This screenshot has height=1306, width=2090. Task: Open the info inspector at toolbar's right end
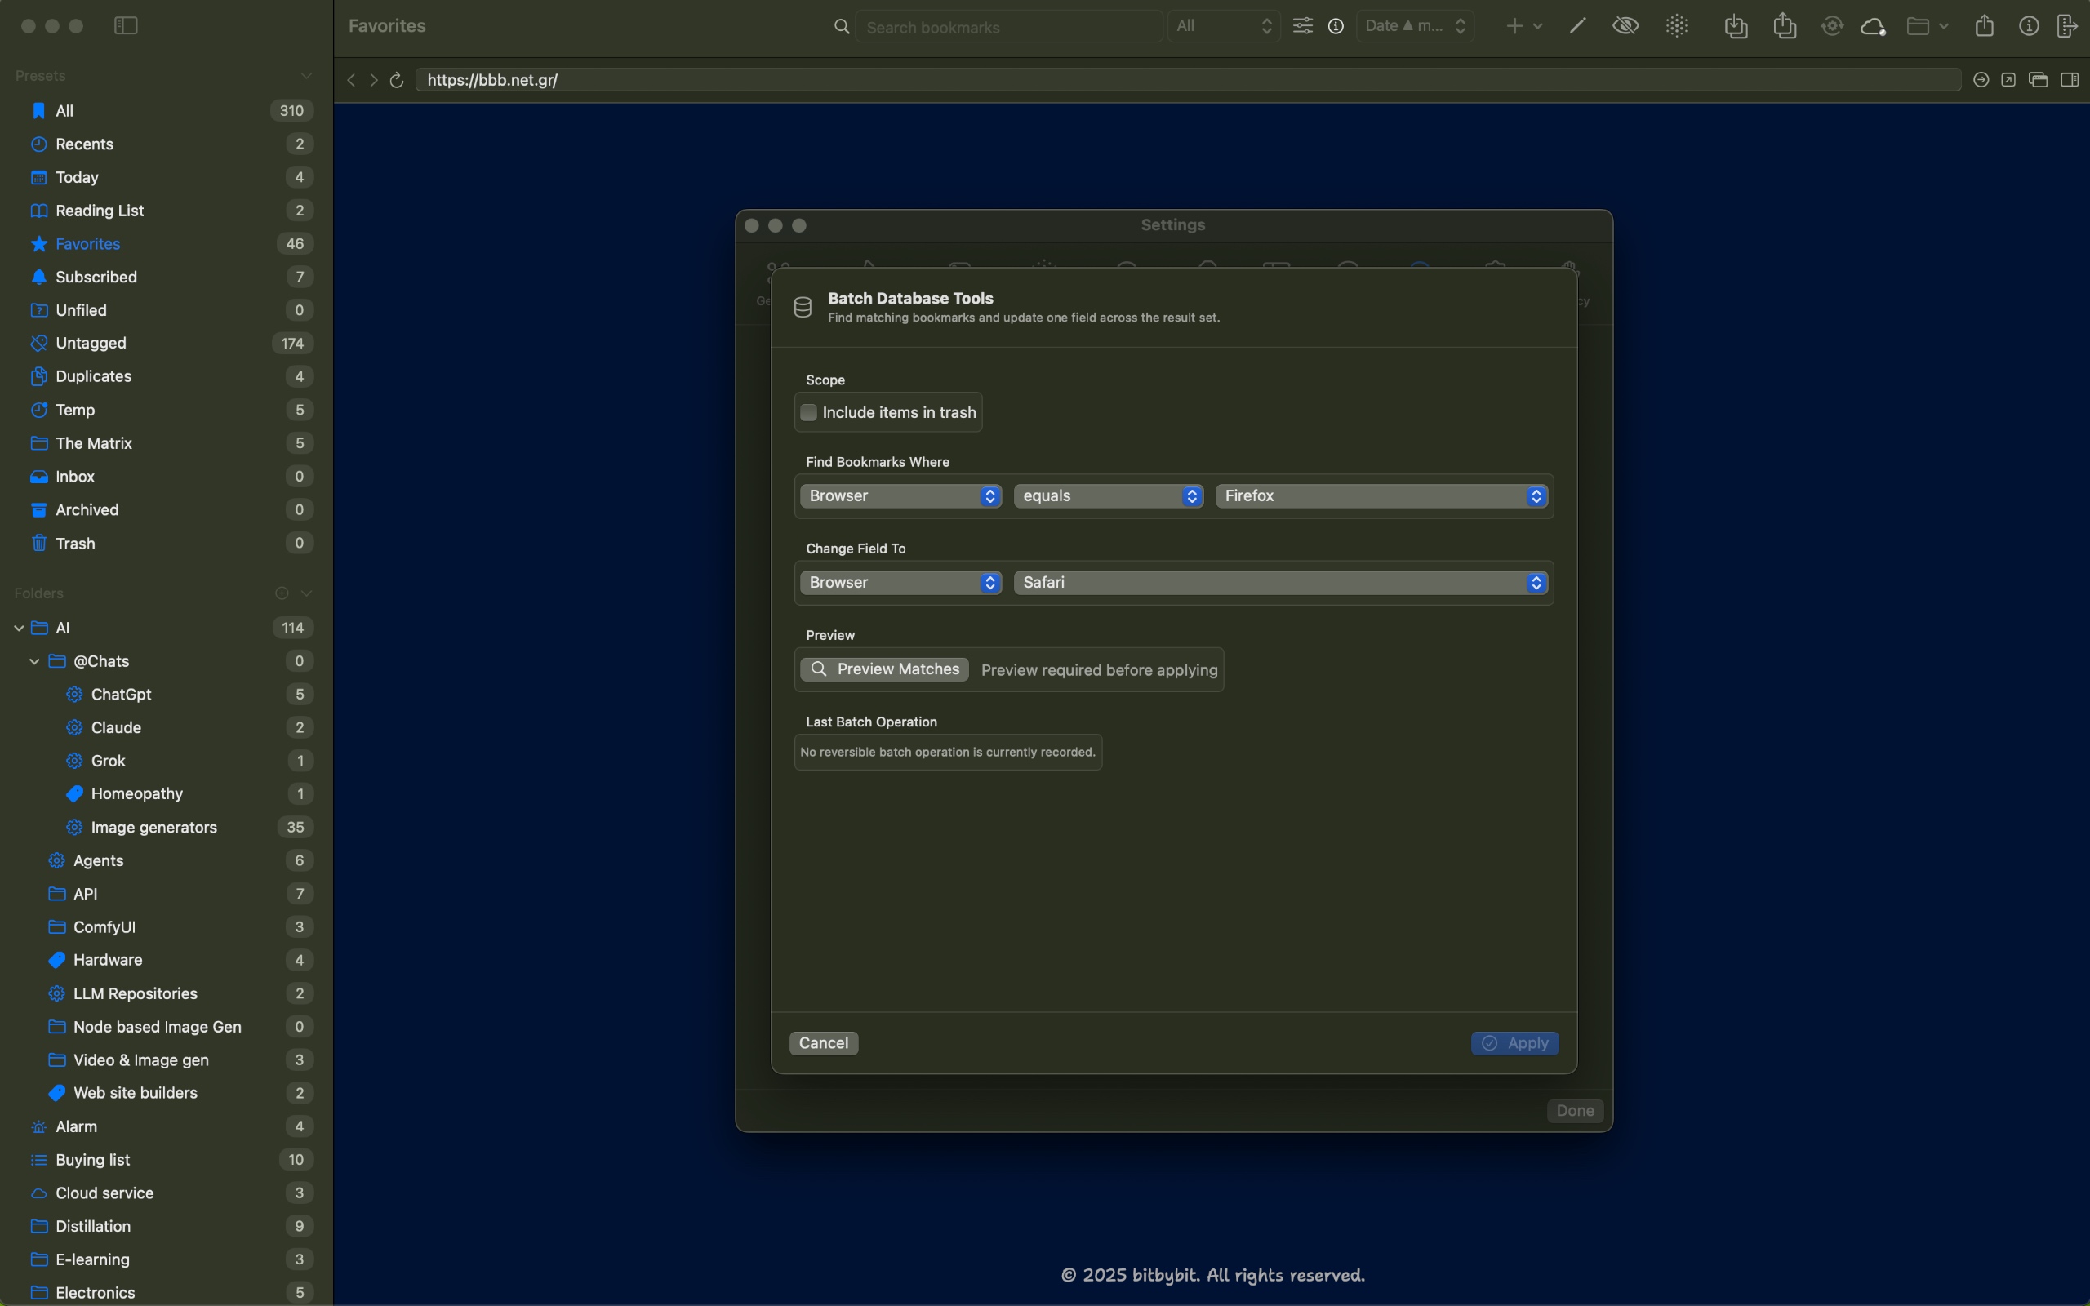click(x=2029, y=26)
